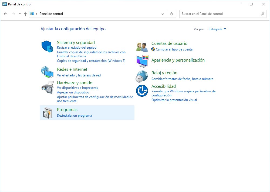Click Revisar el estado del equipo

[x=77, y=48]
